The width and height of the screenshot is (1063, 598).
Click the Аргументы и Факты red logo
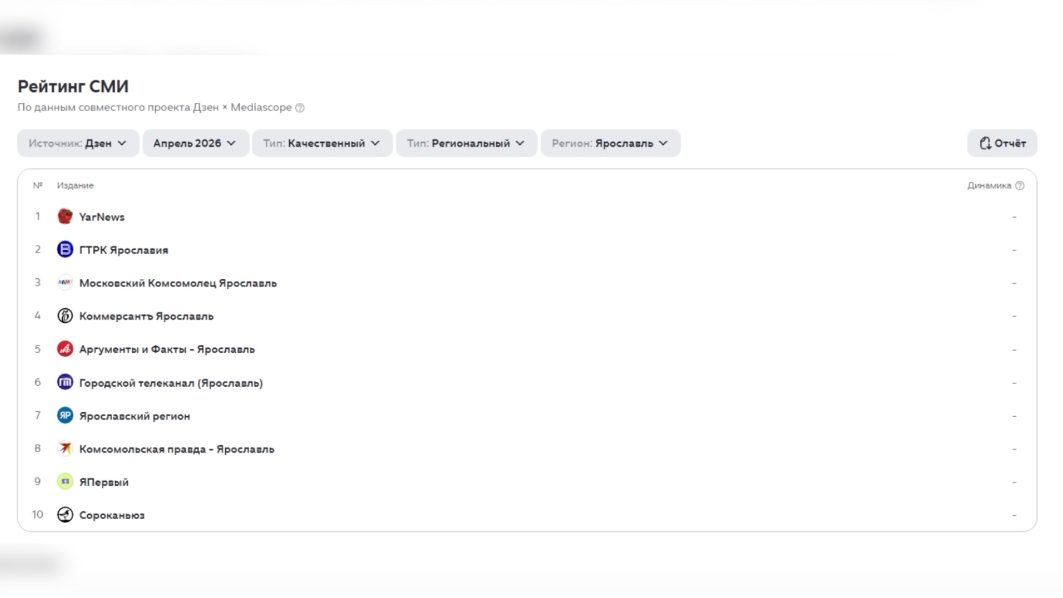65,349
